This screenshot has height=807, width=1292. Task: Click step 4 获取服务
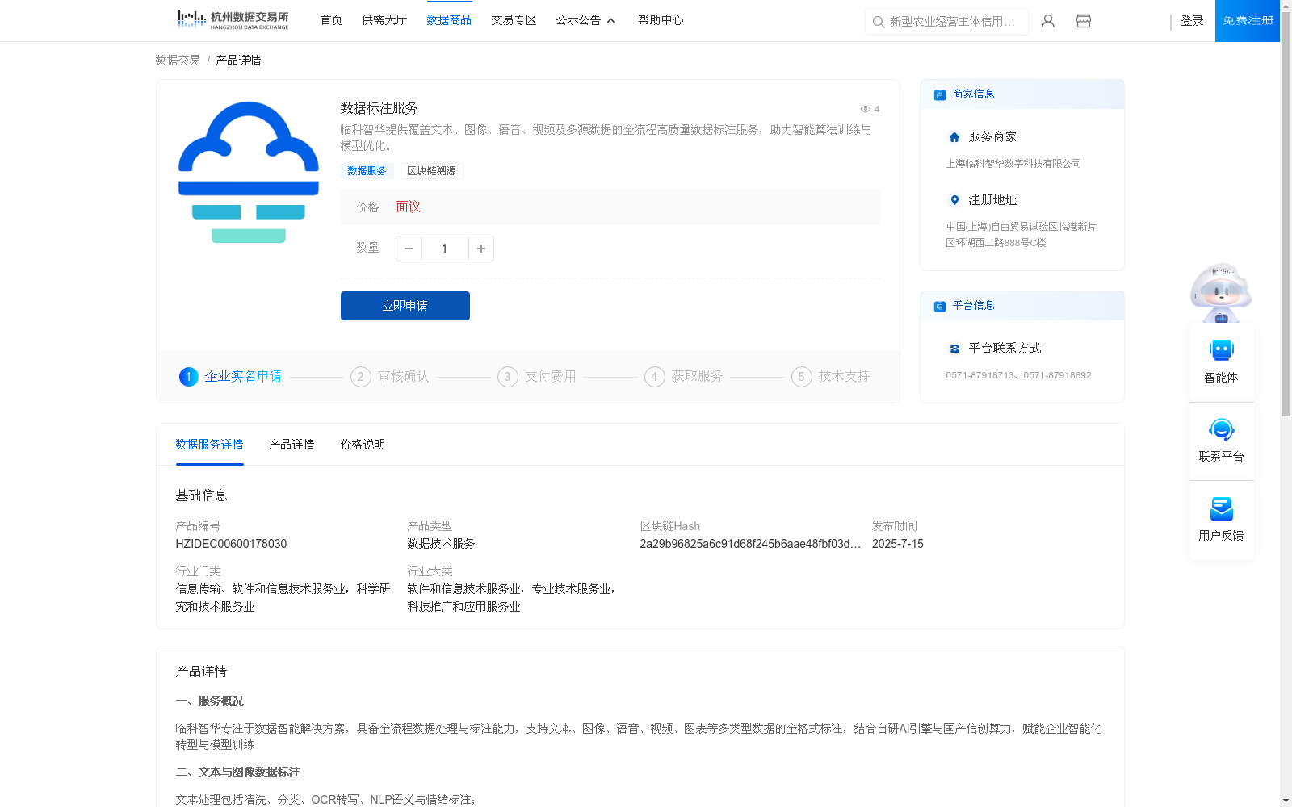coord(684,377)
